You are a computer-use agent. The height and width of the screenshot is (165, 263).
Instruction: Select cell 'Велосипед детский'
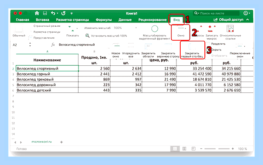coord(47,90)
